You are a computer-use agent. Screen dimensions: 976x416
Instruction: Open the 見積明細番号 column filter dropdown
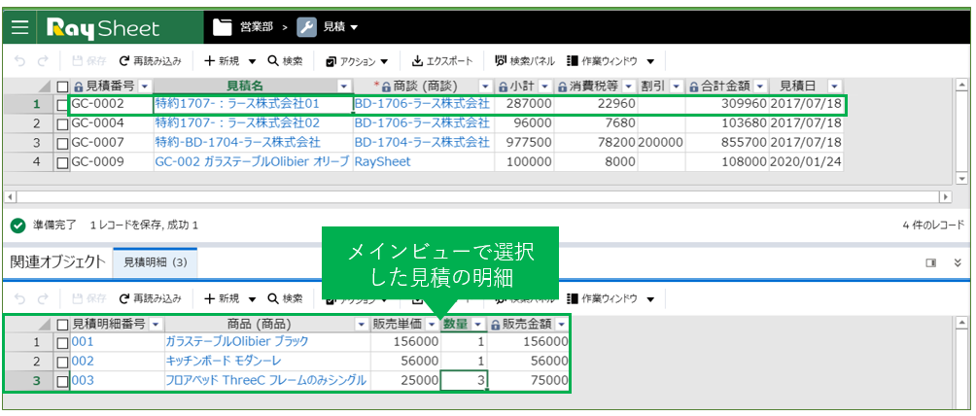point(156,325)
